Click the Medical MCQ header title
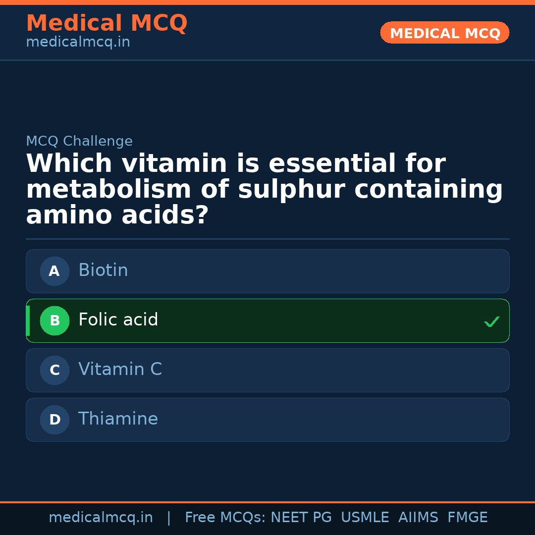The width and height of the screenshot is (535, 535). click(x=107, y=23)
